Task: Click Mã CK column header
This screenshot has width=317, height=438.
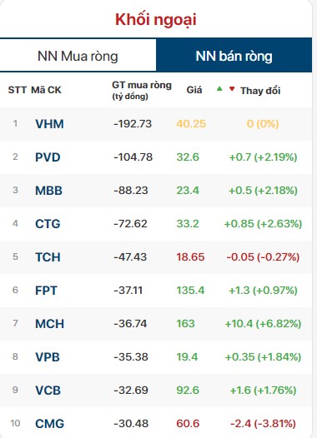Action: 46,90
